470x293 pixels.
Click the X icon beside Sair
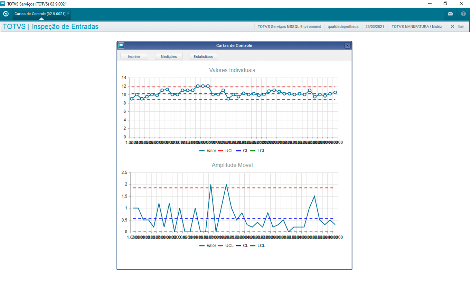[452, 27]
